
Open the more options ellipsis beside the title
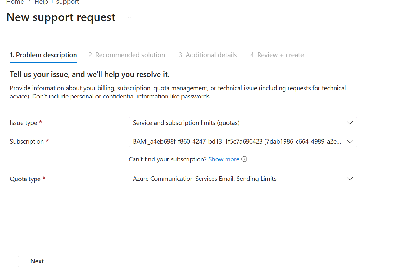[131, 17]
